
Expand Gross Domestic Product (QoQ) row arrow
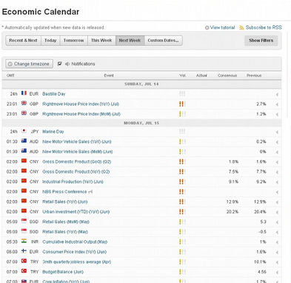coord(277,162)
